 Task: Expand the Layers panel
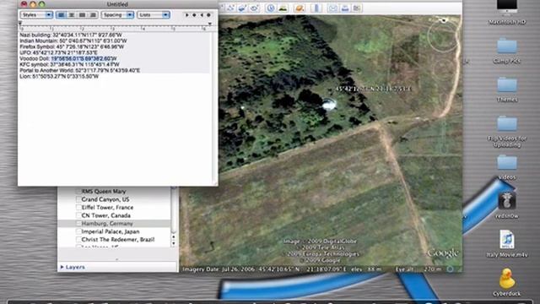pos(62,267)
